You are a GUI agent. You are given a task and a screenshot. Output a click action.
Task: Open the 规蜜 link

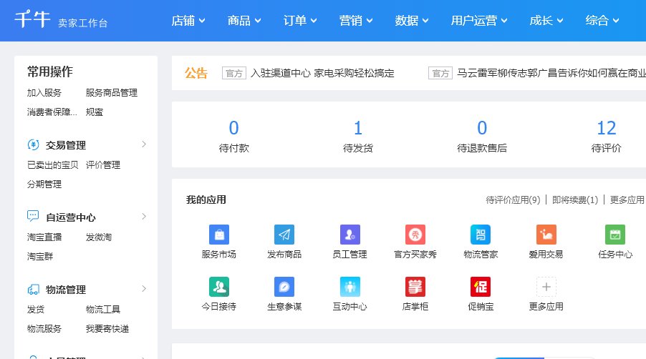(95, 112)
